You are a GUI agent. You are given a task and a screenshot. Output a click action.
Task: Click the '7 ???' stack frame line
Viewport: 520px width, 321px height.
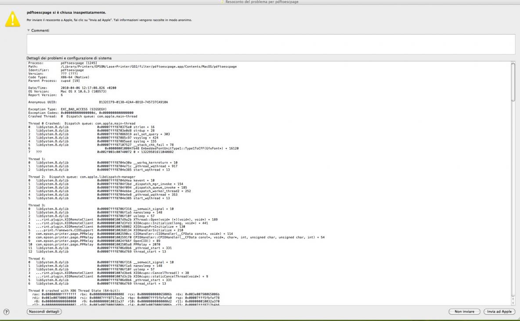[x=101, y=152]
